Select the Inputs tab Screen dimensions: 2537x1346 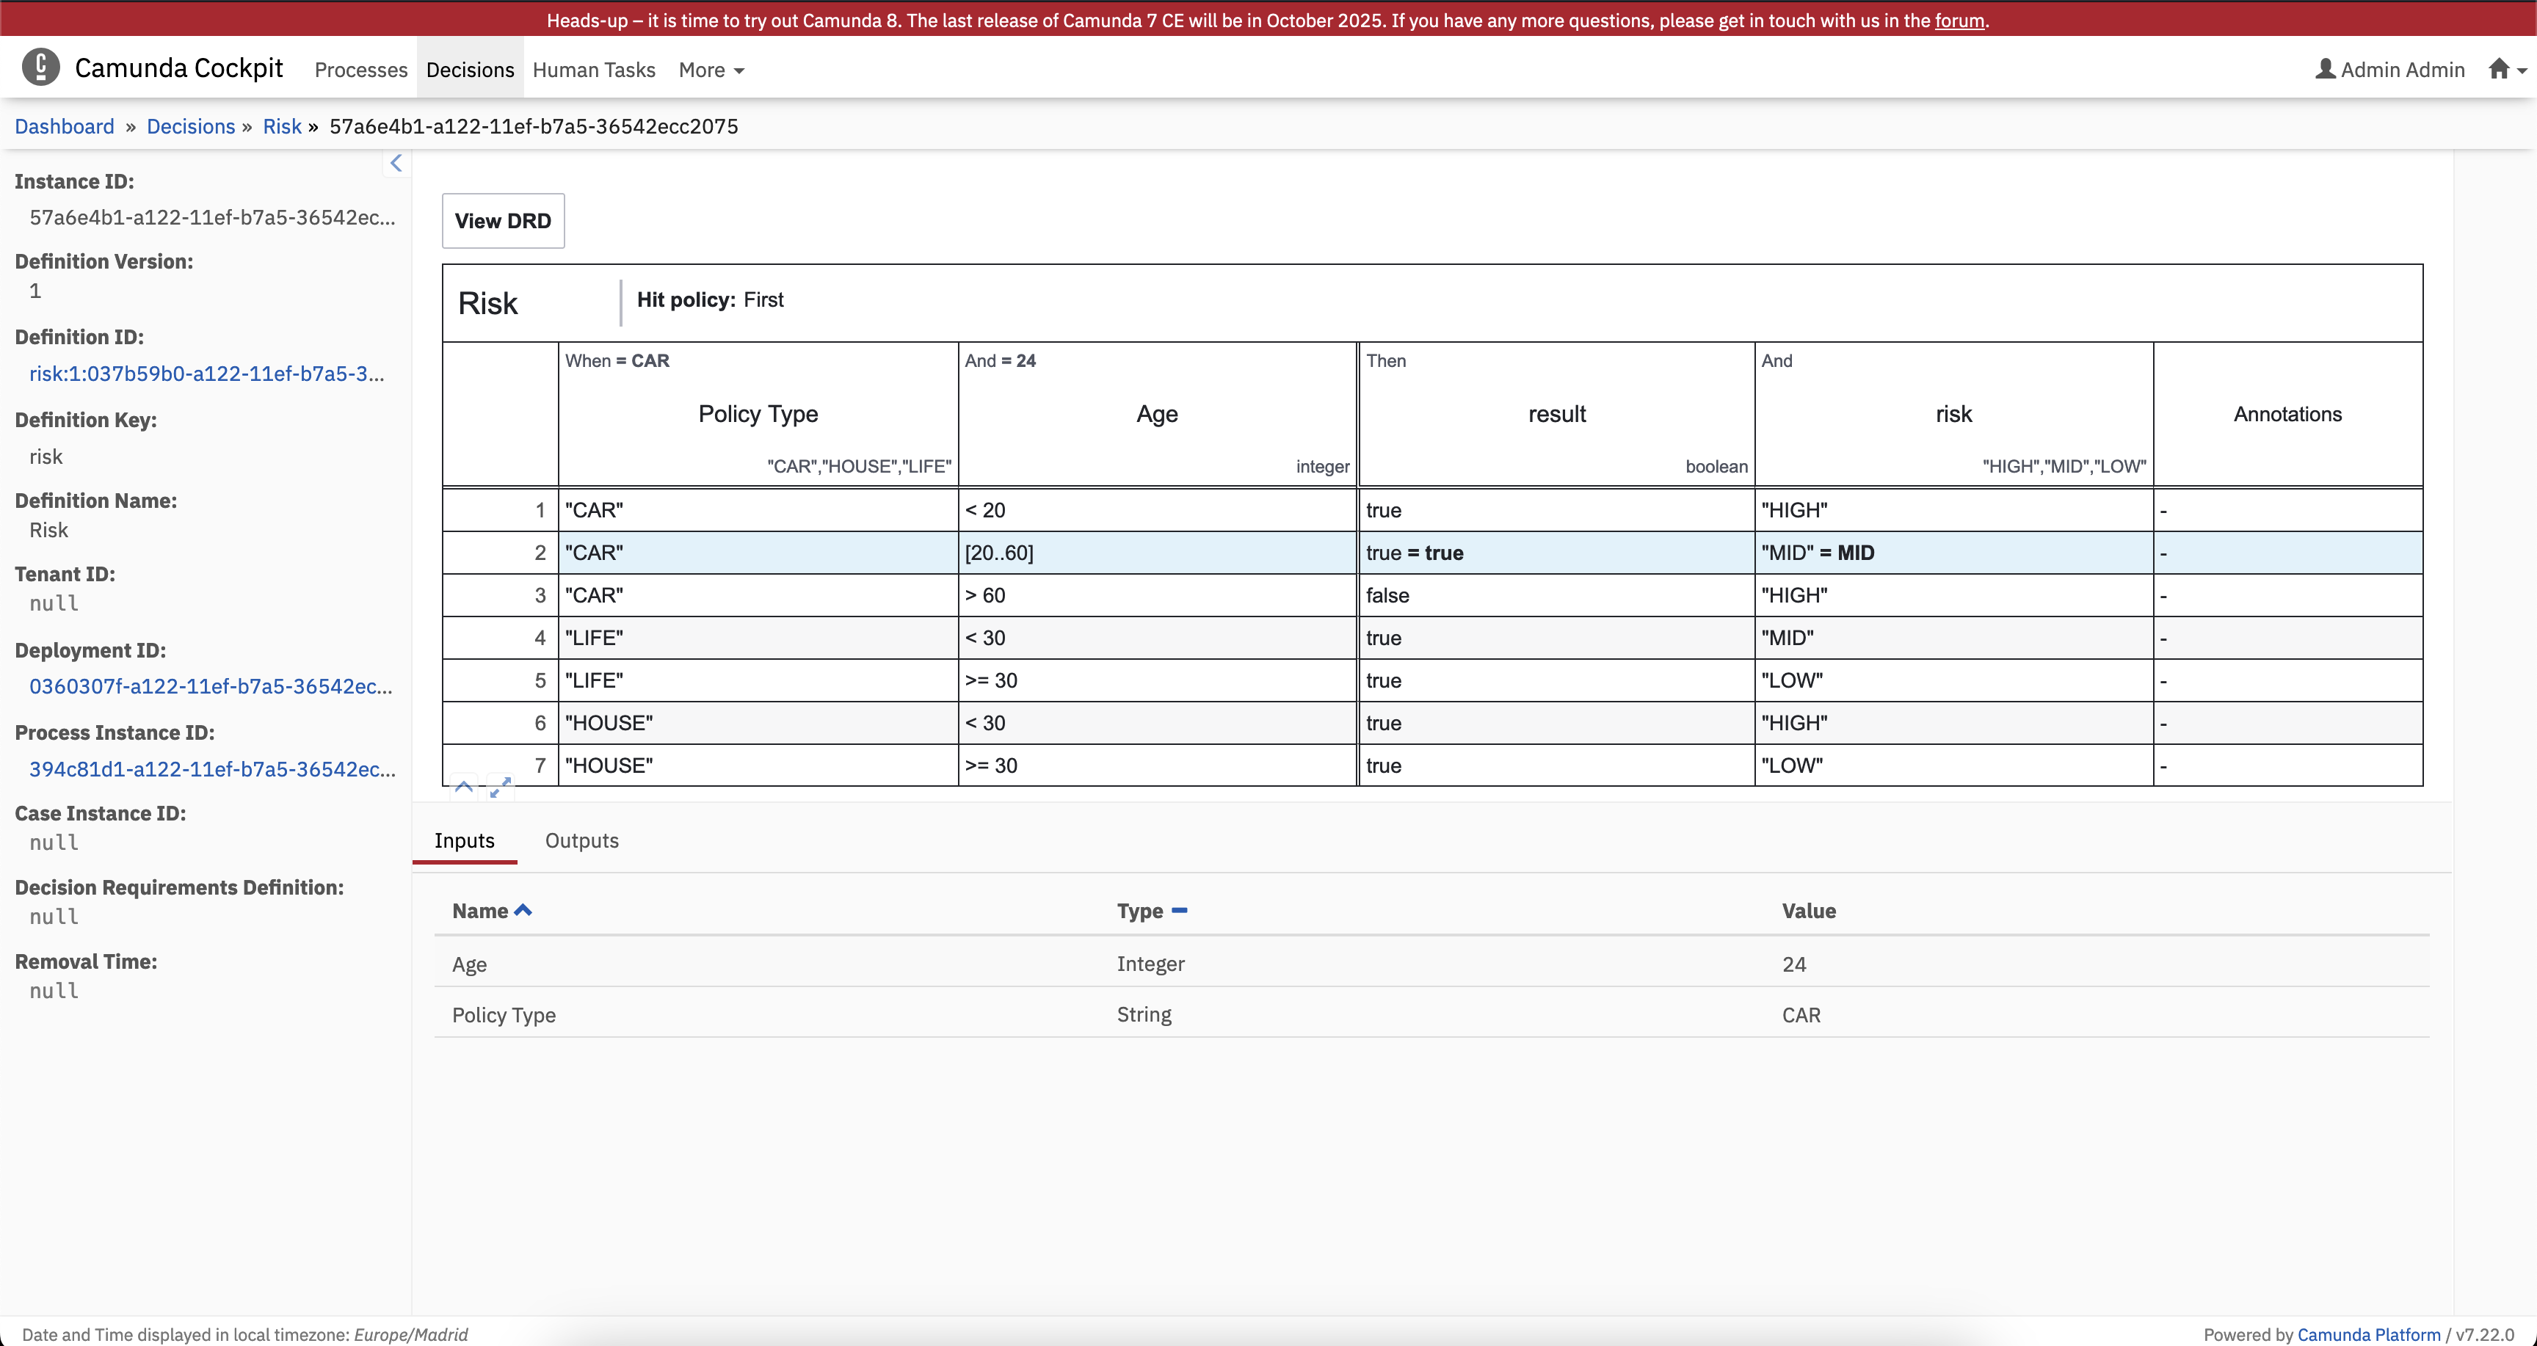tap(465, 841)
